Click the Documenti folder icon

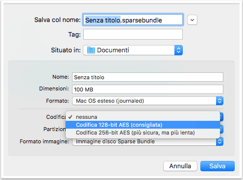coord(91,50)
